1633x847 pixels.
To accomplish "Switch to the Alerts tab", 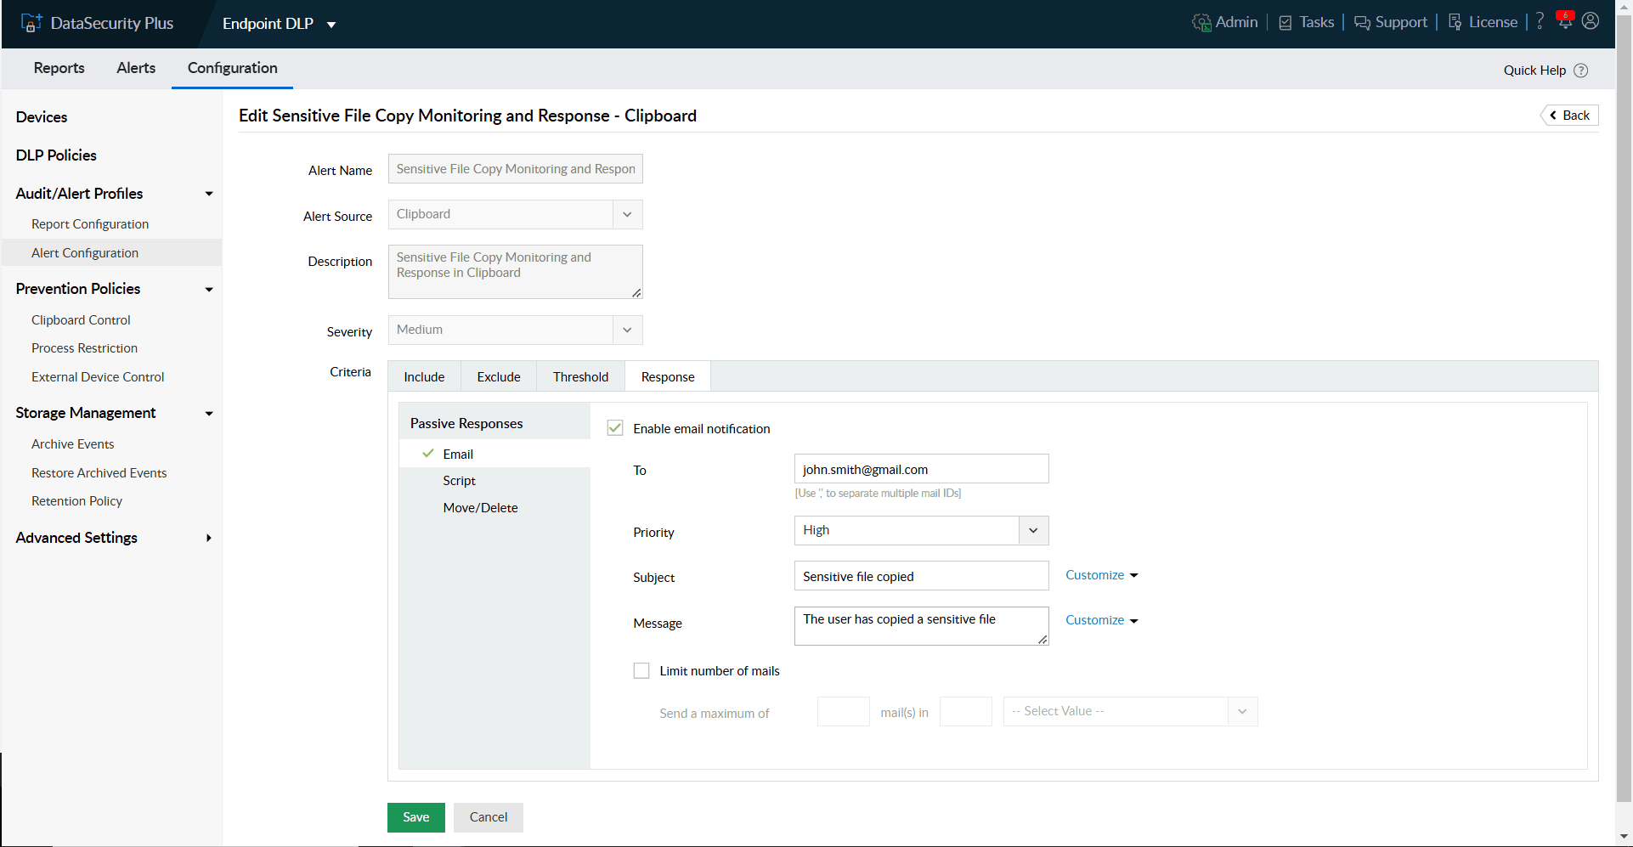I will click(x=136, y=68).
